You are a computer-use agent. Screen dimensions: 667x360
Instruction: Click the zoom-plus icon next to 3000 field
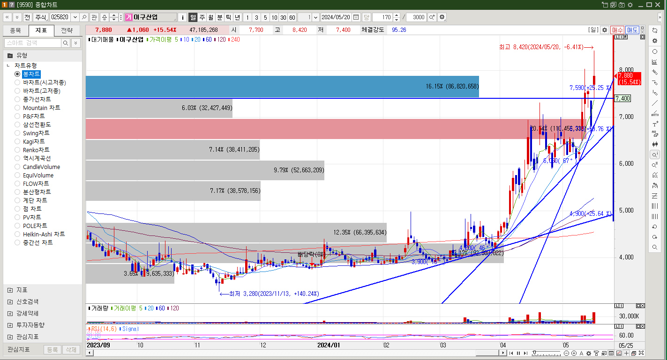[432, 17]
